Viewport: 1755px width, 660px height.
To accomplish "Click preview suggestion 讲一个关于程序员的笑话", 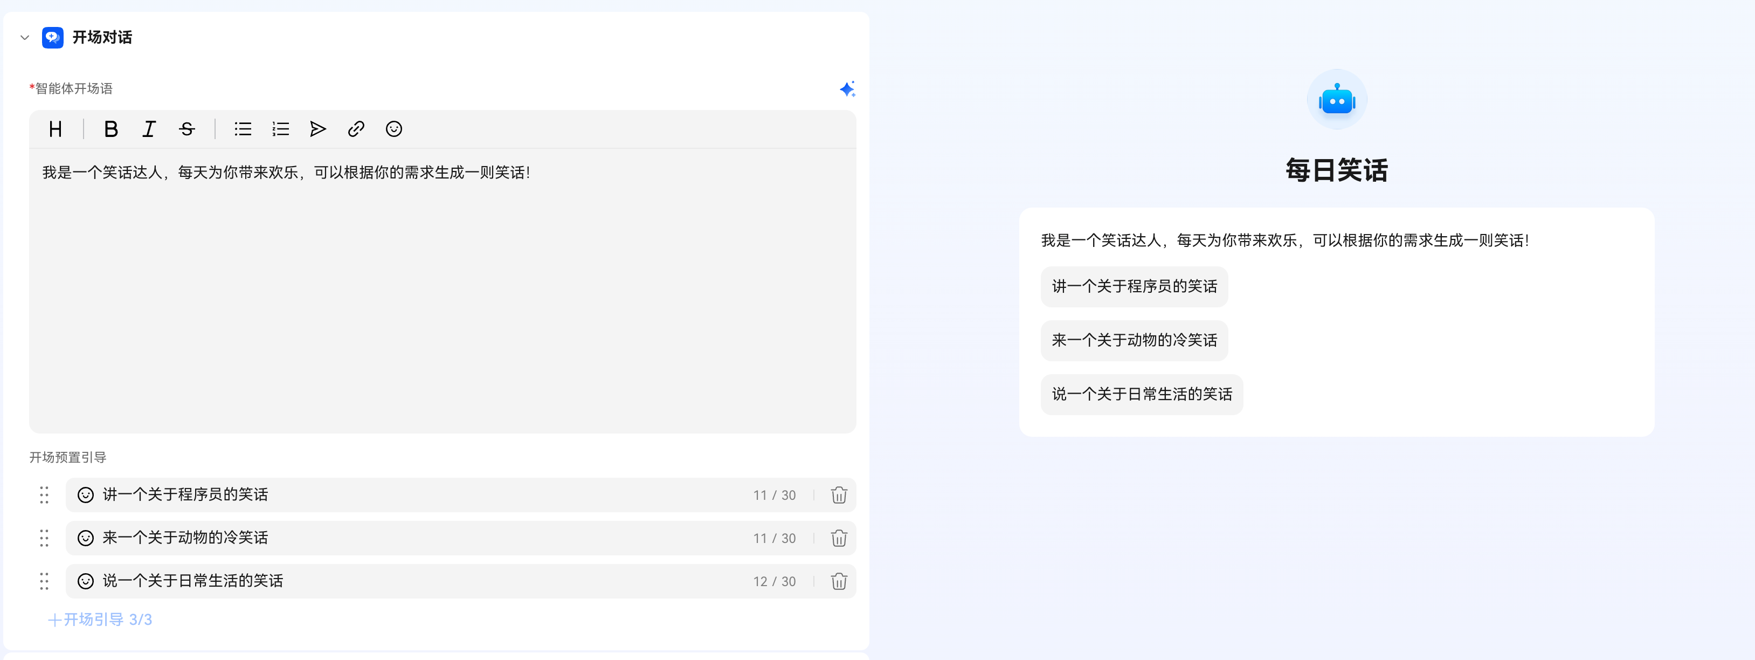I will coord(1135,286).
